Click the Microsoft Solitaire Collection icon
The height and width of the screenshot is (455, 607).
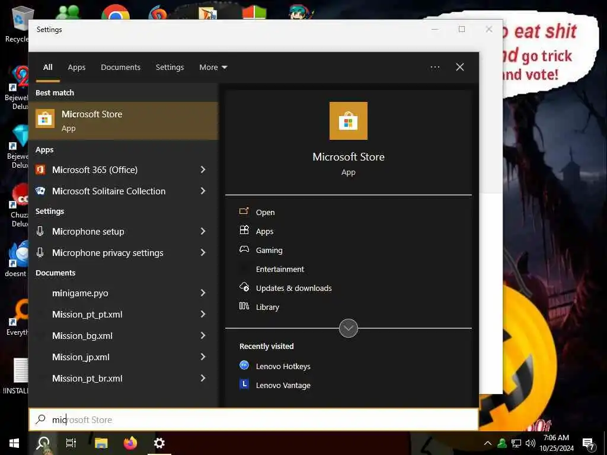coord(41,191)
